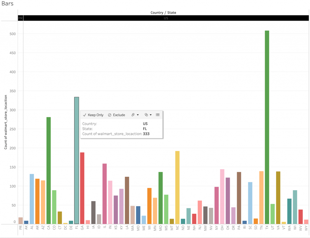The image size is (310, 238).
Task: Select the green CA bar
Action: [48, 170]
